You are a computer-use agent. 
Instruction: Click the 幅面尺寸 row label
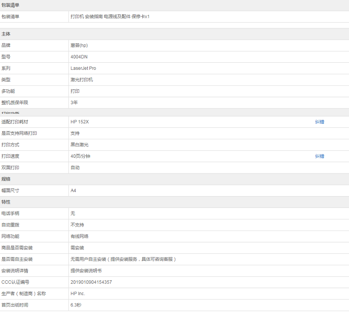pyautogui.click(x=10, y=190)
